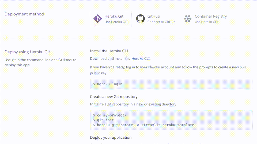Click the "Initialize a git repository" description text

133,104
